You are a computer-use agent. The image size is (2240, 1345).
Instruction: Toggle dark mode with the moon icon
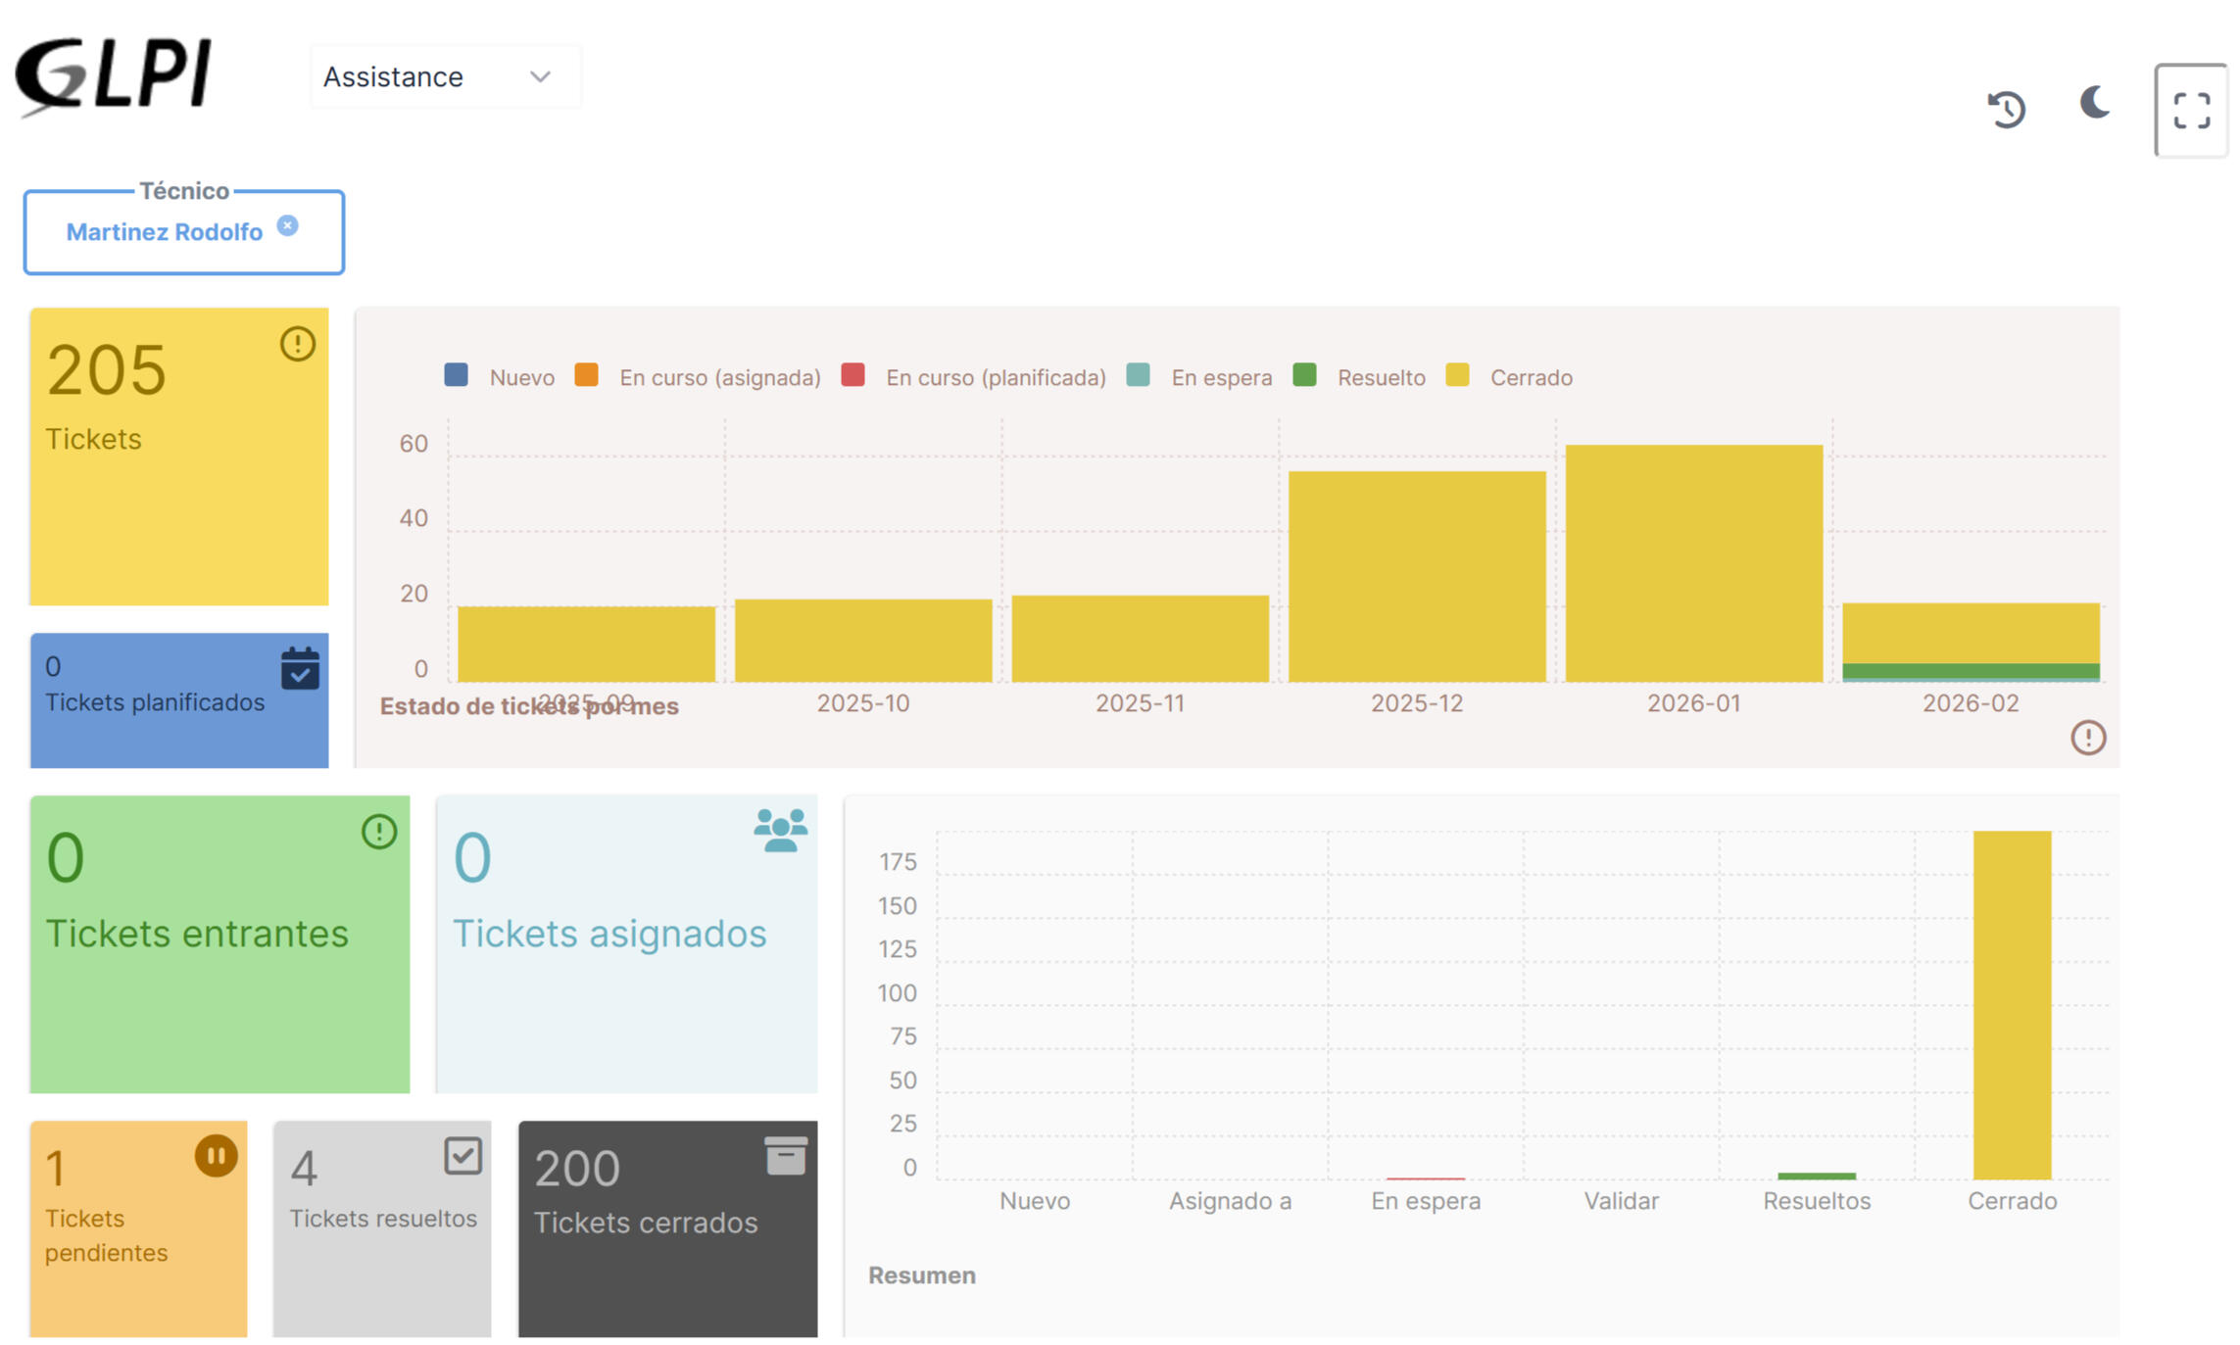[2094, 103]
